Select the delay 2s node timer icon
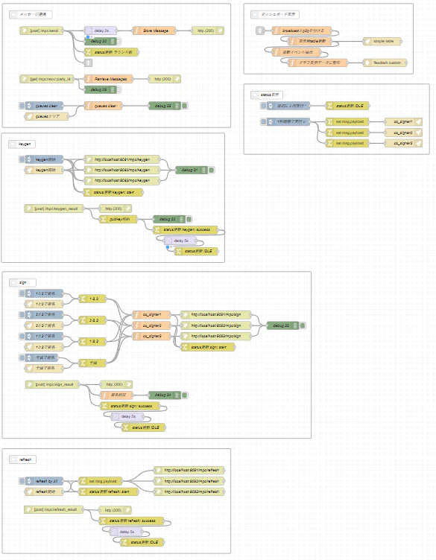 click(88, 31)
